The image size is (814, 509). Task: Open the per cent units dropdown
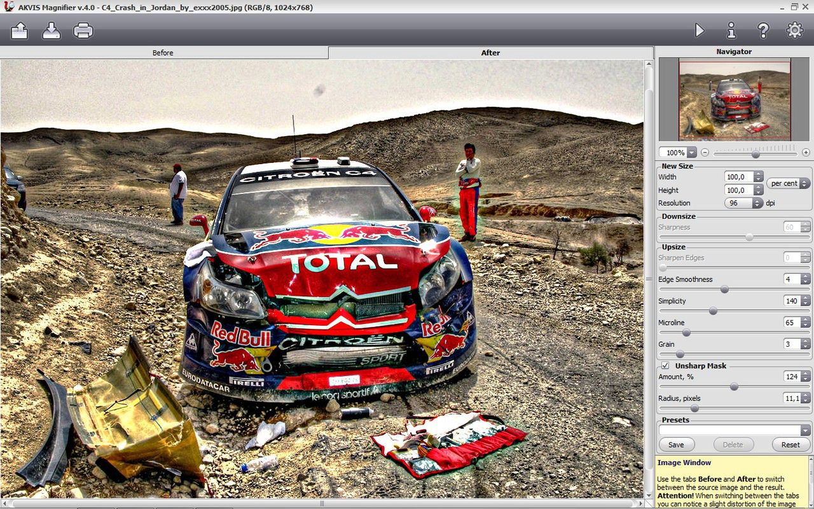pyautogui.click(x=789, y=183)
